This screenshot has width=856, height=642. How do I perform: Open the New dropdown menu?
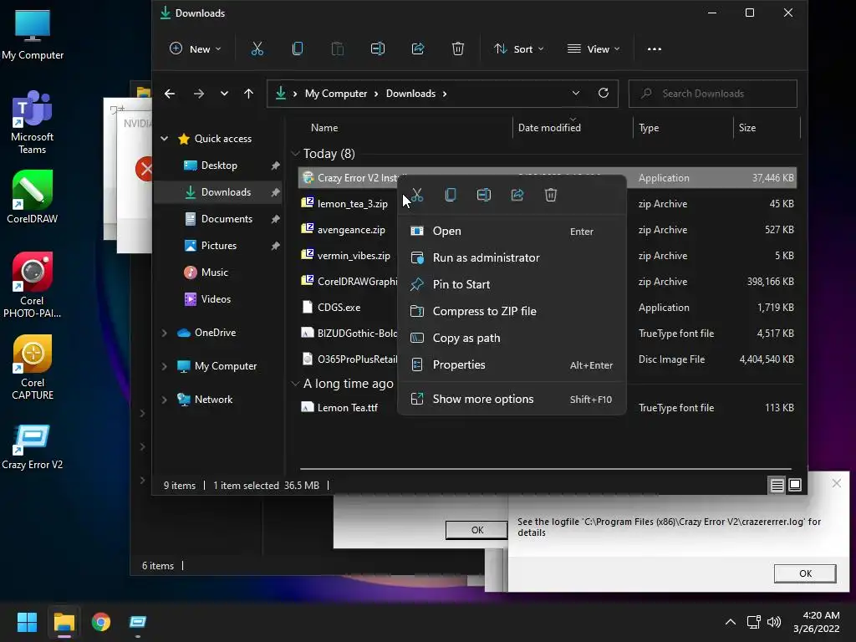[x=196, y=49]
